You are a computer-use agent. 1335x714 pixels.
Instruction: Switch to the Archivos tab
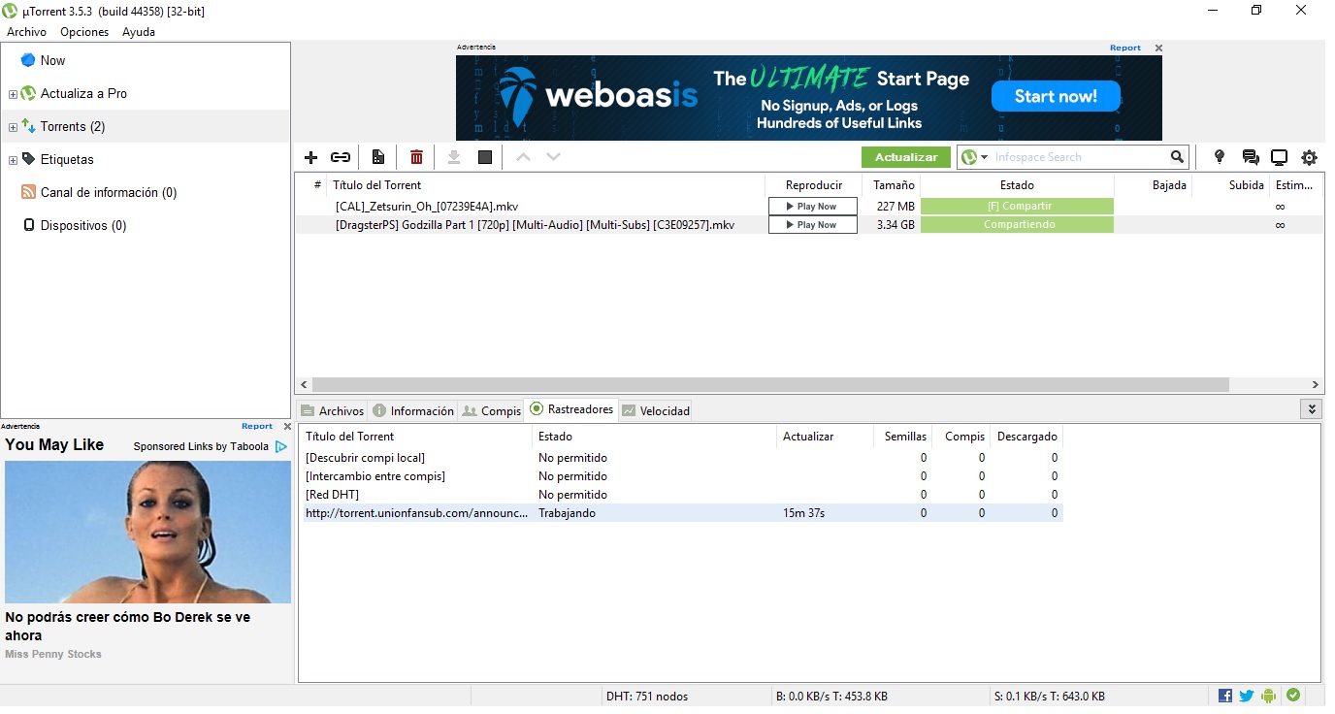(x=333, y=410)
